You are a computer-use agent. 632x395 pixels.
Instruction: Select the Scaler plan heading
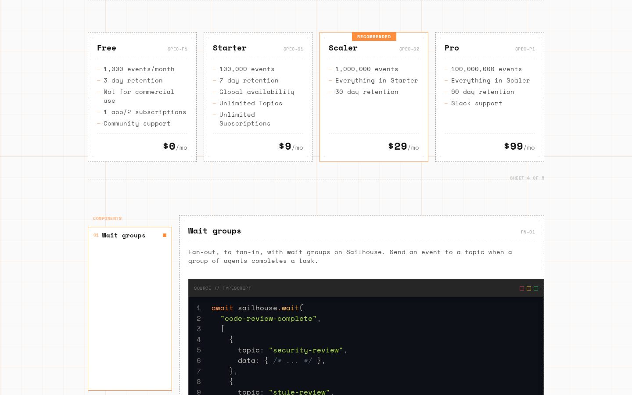[x=343, y=48]
